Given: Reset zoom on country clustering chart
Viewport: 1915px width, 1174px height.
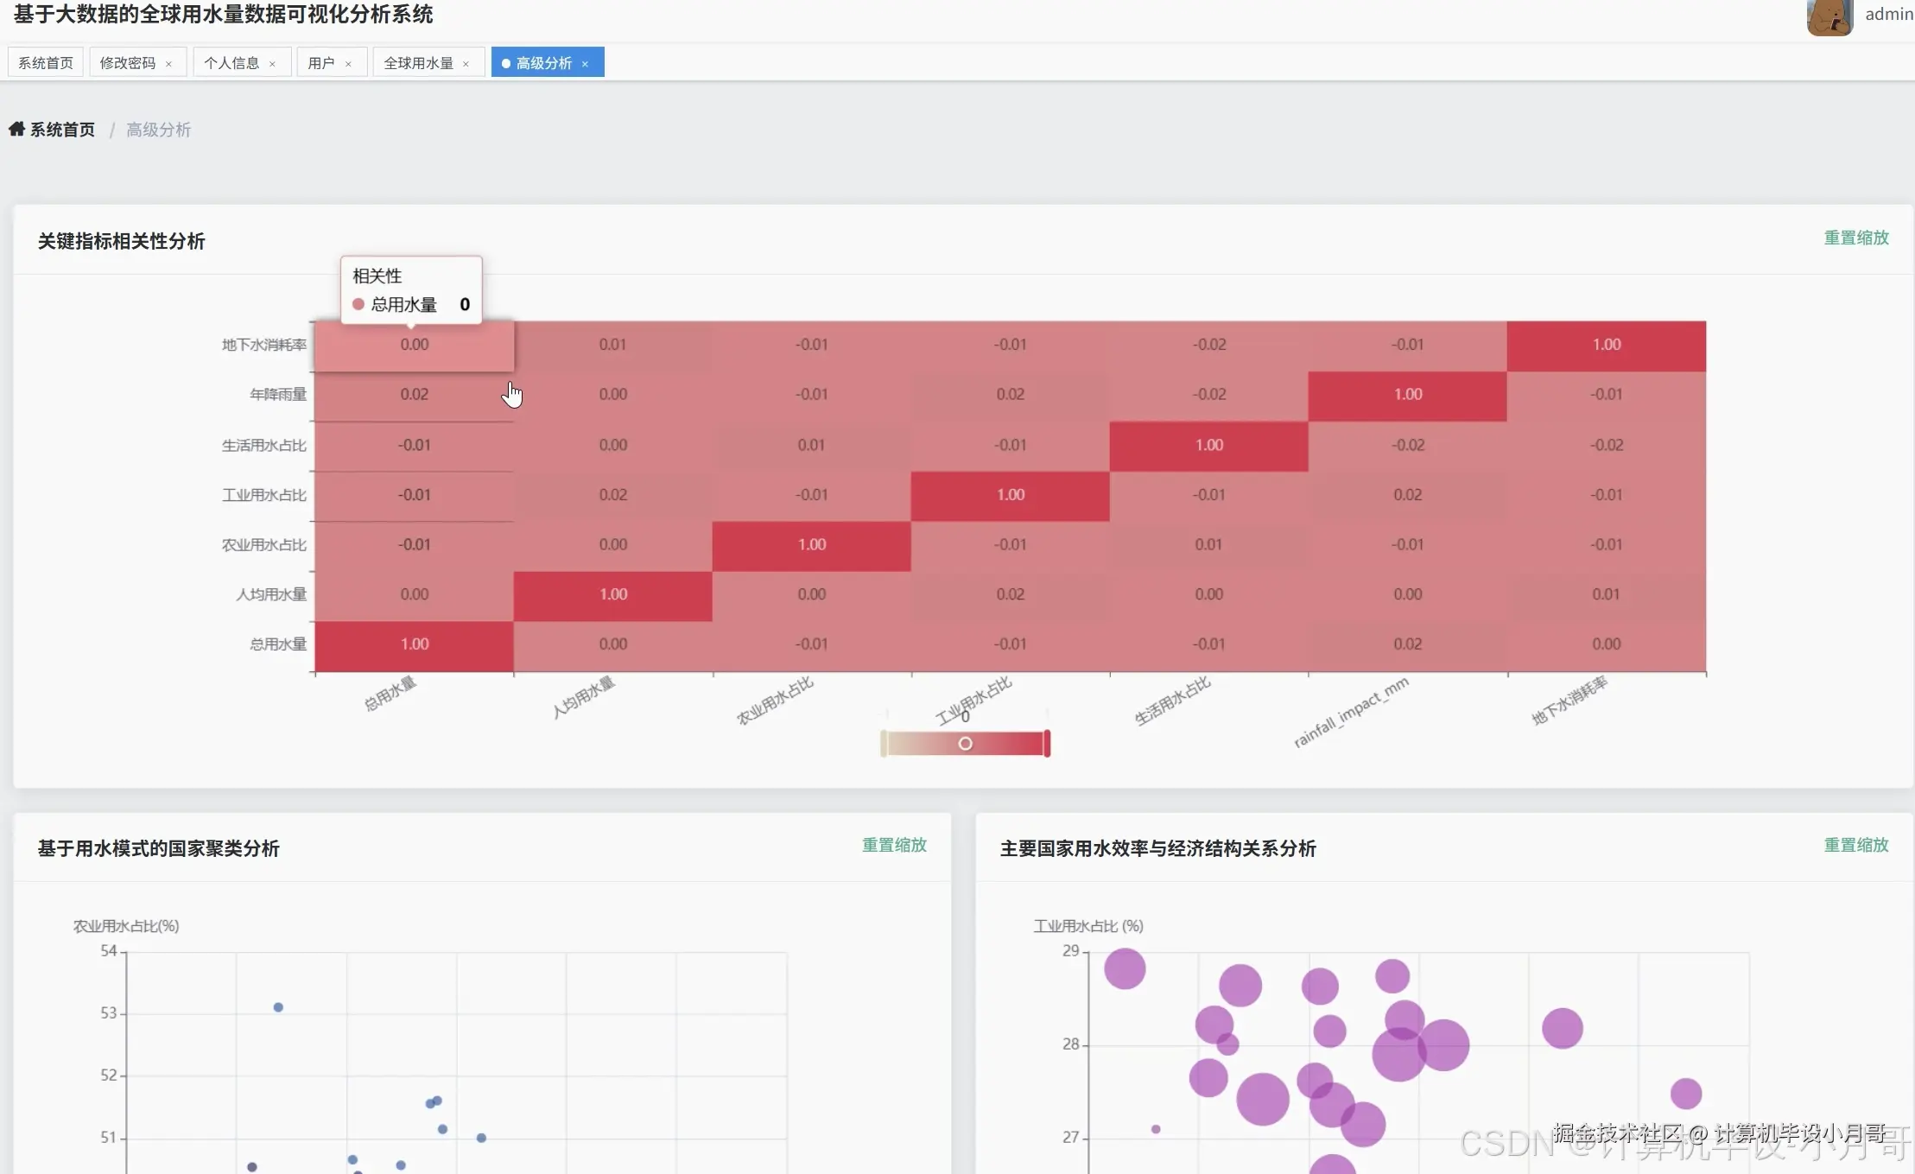Looking at the screenshot, I should [894, 845].
